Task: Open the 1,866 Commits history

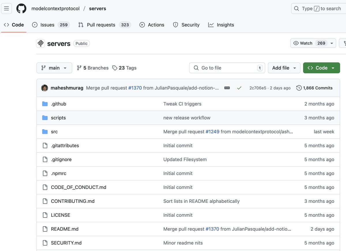Action: tap(315, 88)
